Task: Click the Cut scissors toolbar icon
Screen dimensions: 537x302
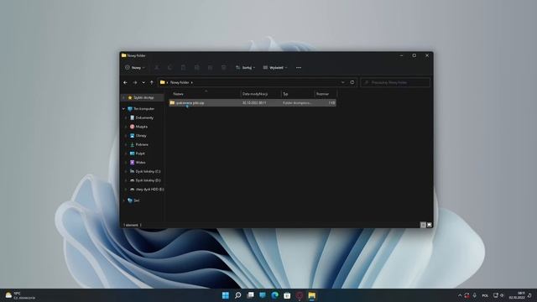Action: click(157, 68)
